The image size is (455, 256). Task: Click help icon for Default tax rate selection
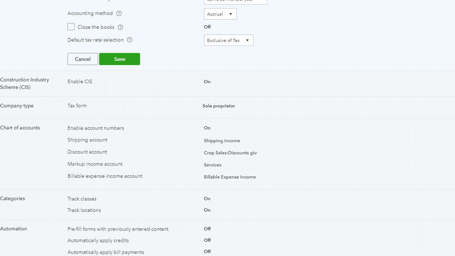pos(129,40)
